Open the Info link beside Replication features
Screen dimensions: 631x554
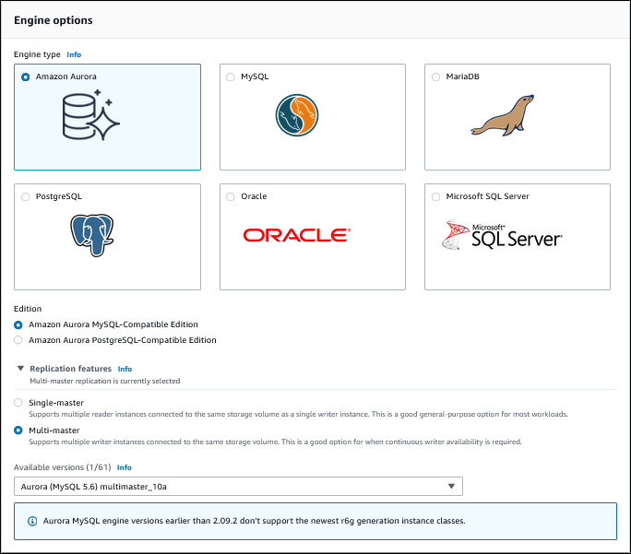tap(125, 369)
